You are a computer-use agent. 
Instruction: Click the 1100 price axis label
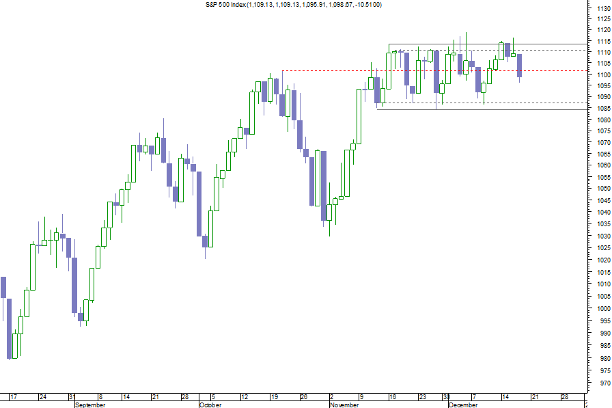604,74
